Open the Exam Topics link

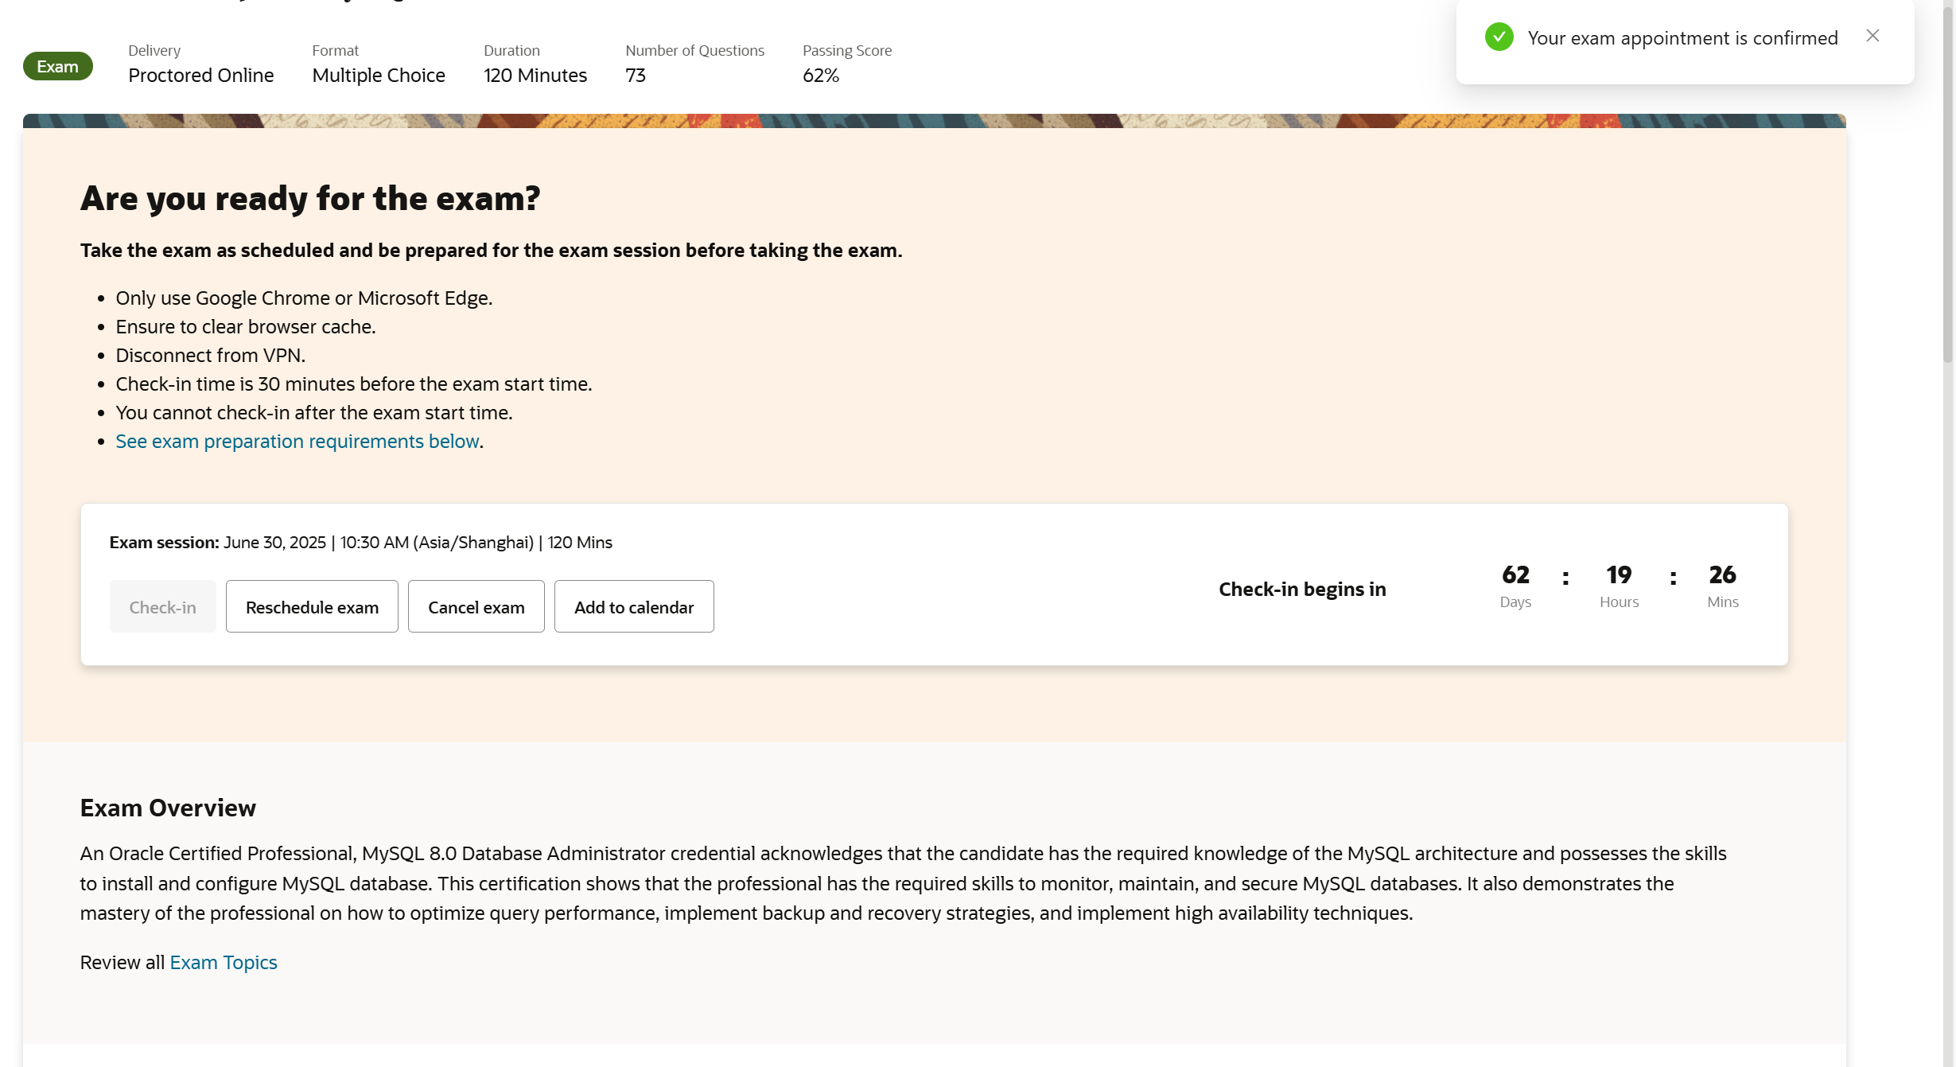point(223,962)
